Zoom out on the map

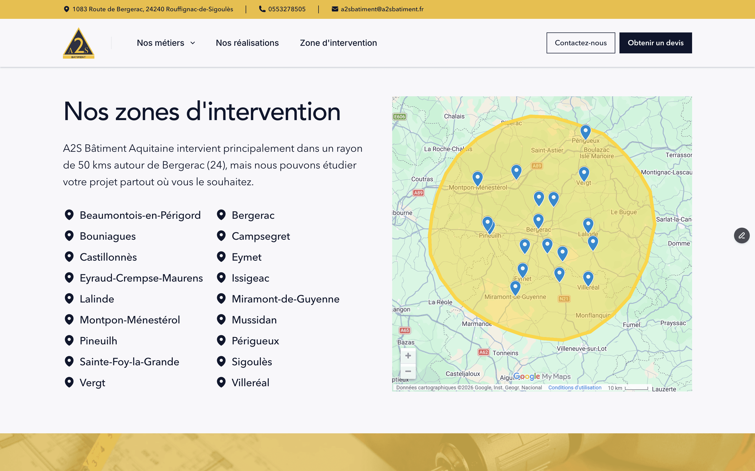[408, 371]
